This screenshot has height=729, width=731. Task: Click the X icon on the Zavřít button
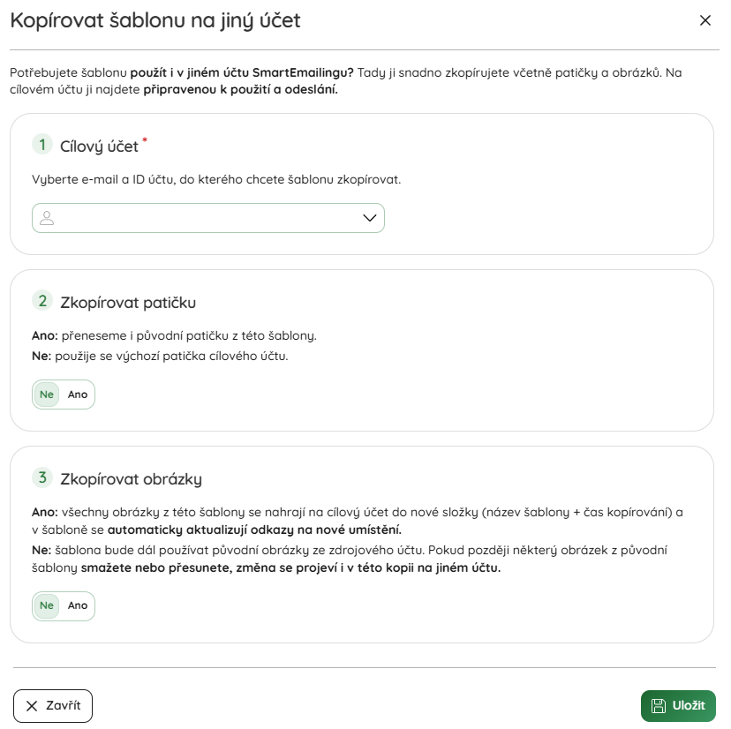coord(32,706)
